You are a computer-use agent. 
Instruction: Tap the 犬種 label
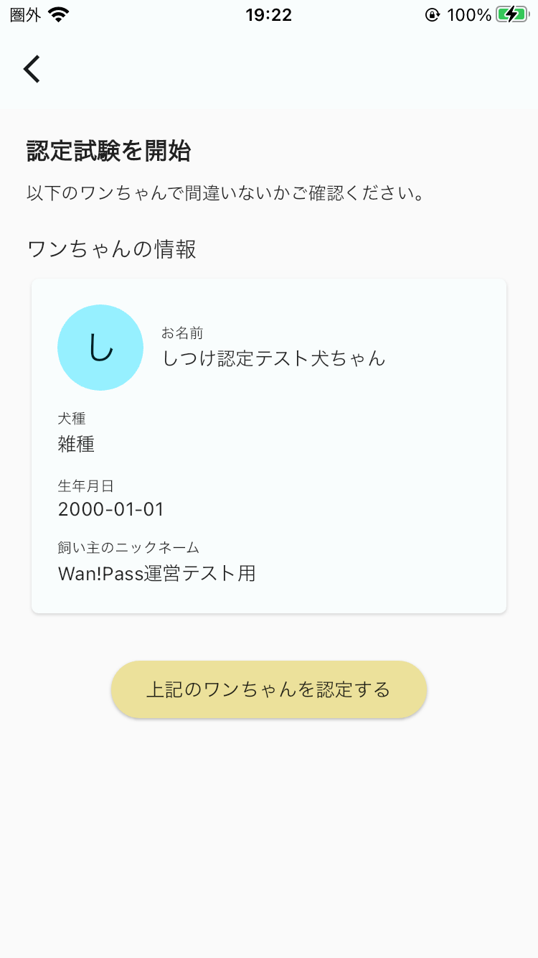[72, 419]
